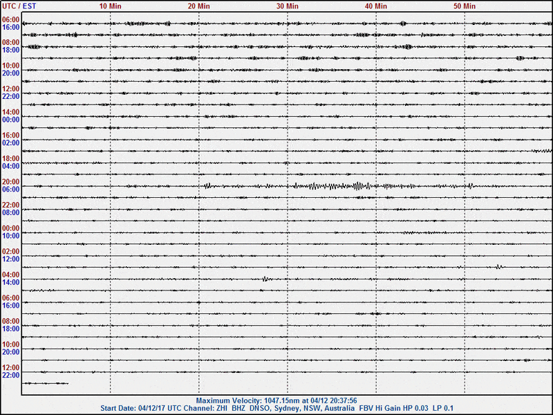Select the red 16:00 UTC row label

tap(10, 136)
